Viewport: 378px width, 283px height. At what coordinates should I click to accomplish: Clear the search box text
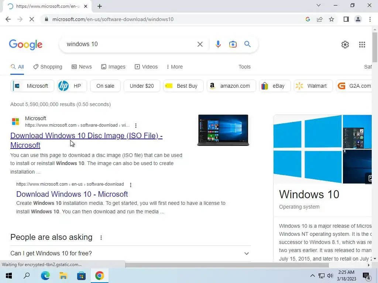[x=200, y=44]
